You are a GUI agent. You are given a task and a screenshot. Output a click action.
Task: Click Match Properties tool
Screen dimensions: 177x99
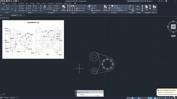105,8
